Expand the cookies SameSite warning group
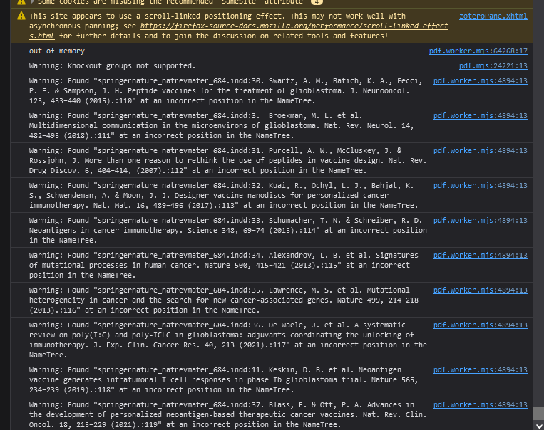This screenshot has width=544, height=430. (x=32, y=1)
